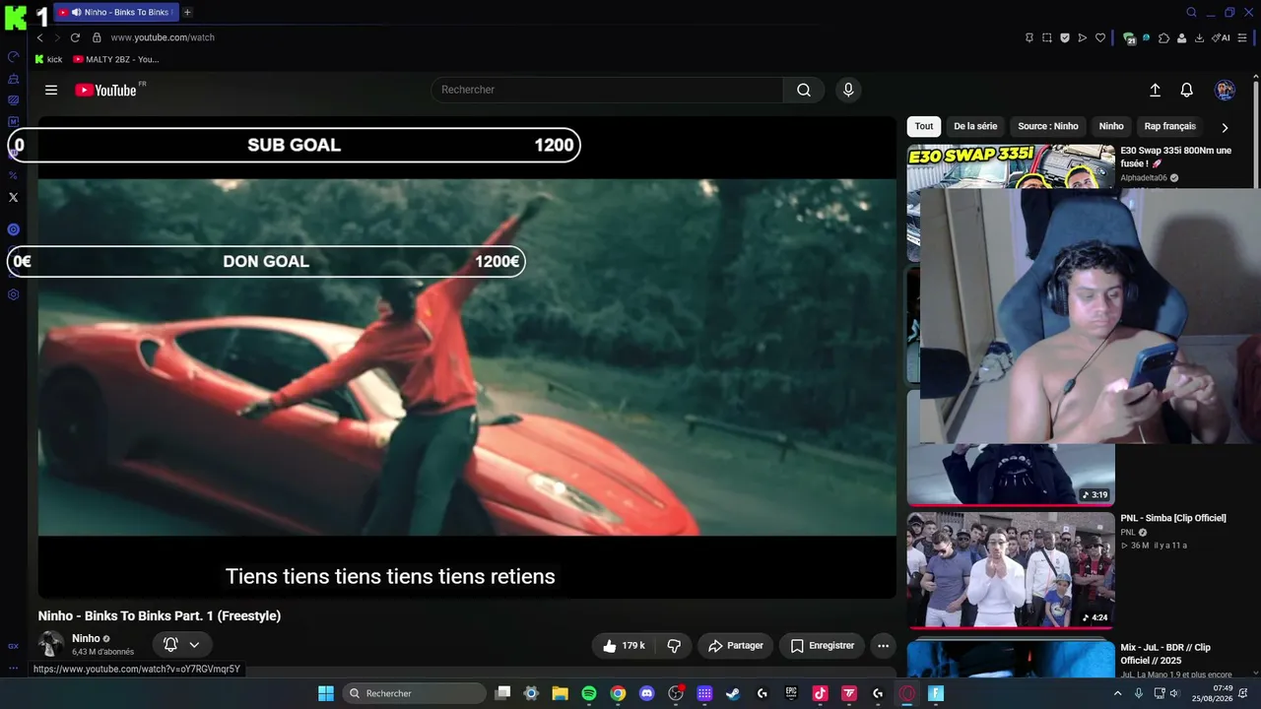
Task: Launch Spotify from the taskbar
Action: pyautogui.click(x=589, y=693)
